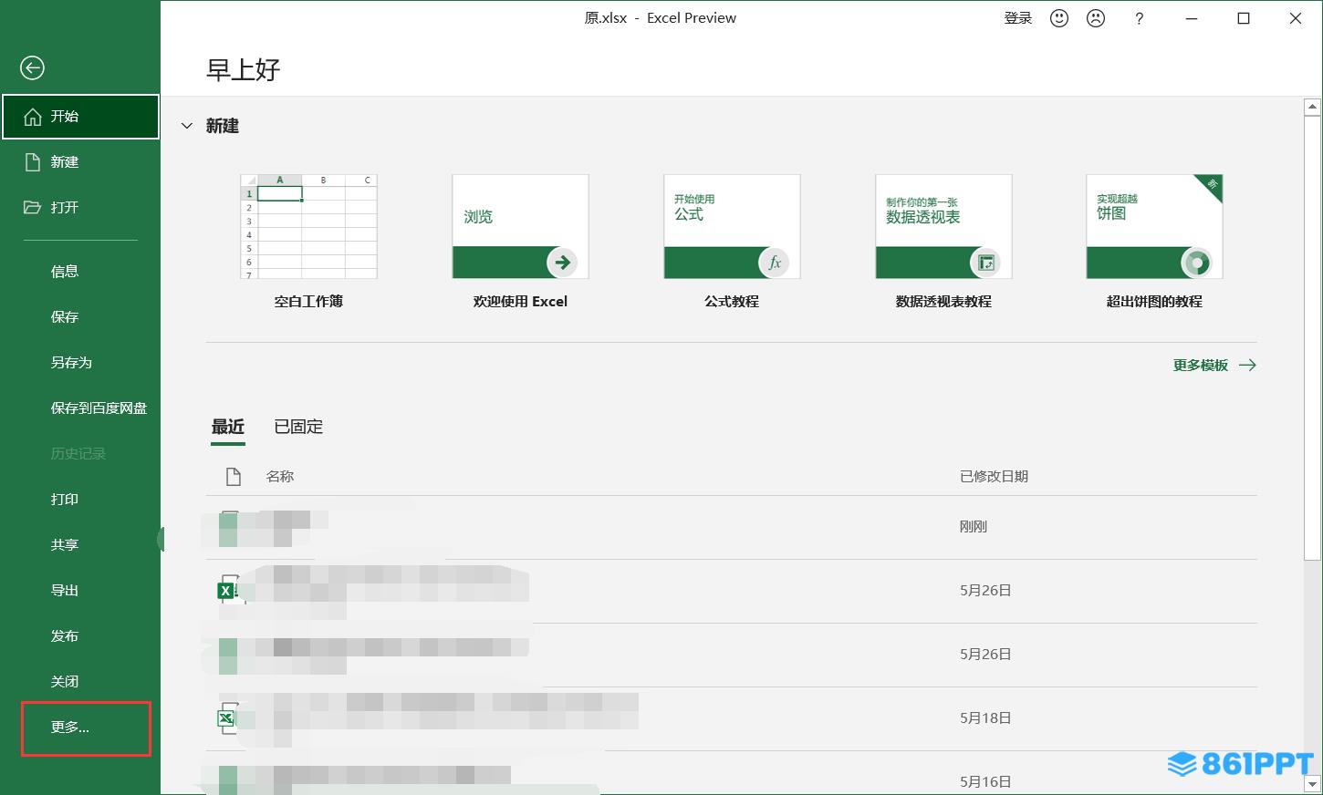Select 新建 in the sidebar
The width and height of the screenshot is (1323, 795).
80,162
